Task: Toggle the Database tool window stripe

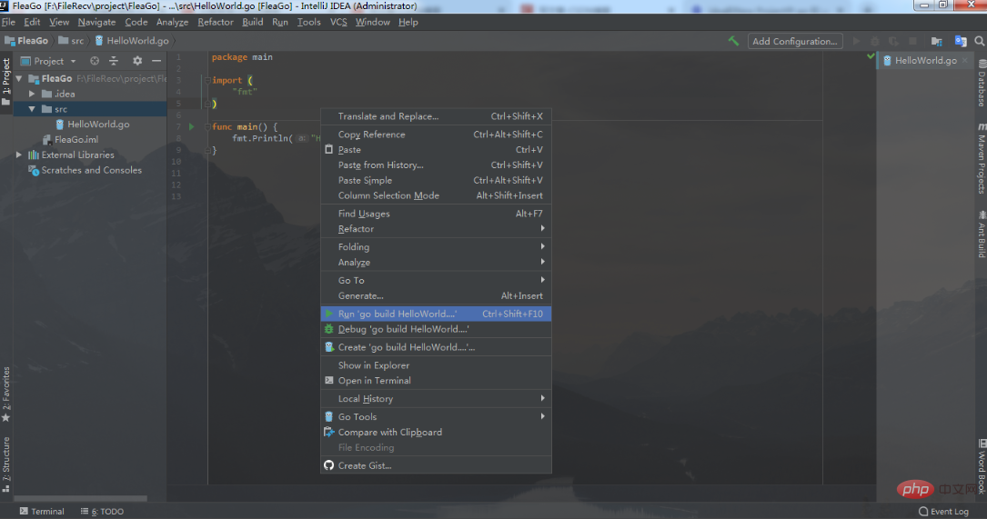Action: pos(982,83)
